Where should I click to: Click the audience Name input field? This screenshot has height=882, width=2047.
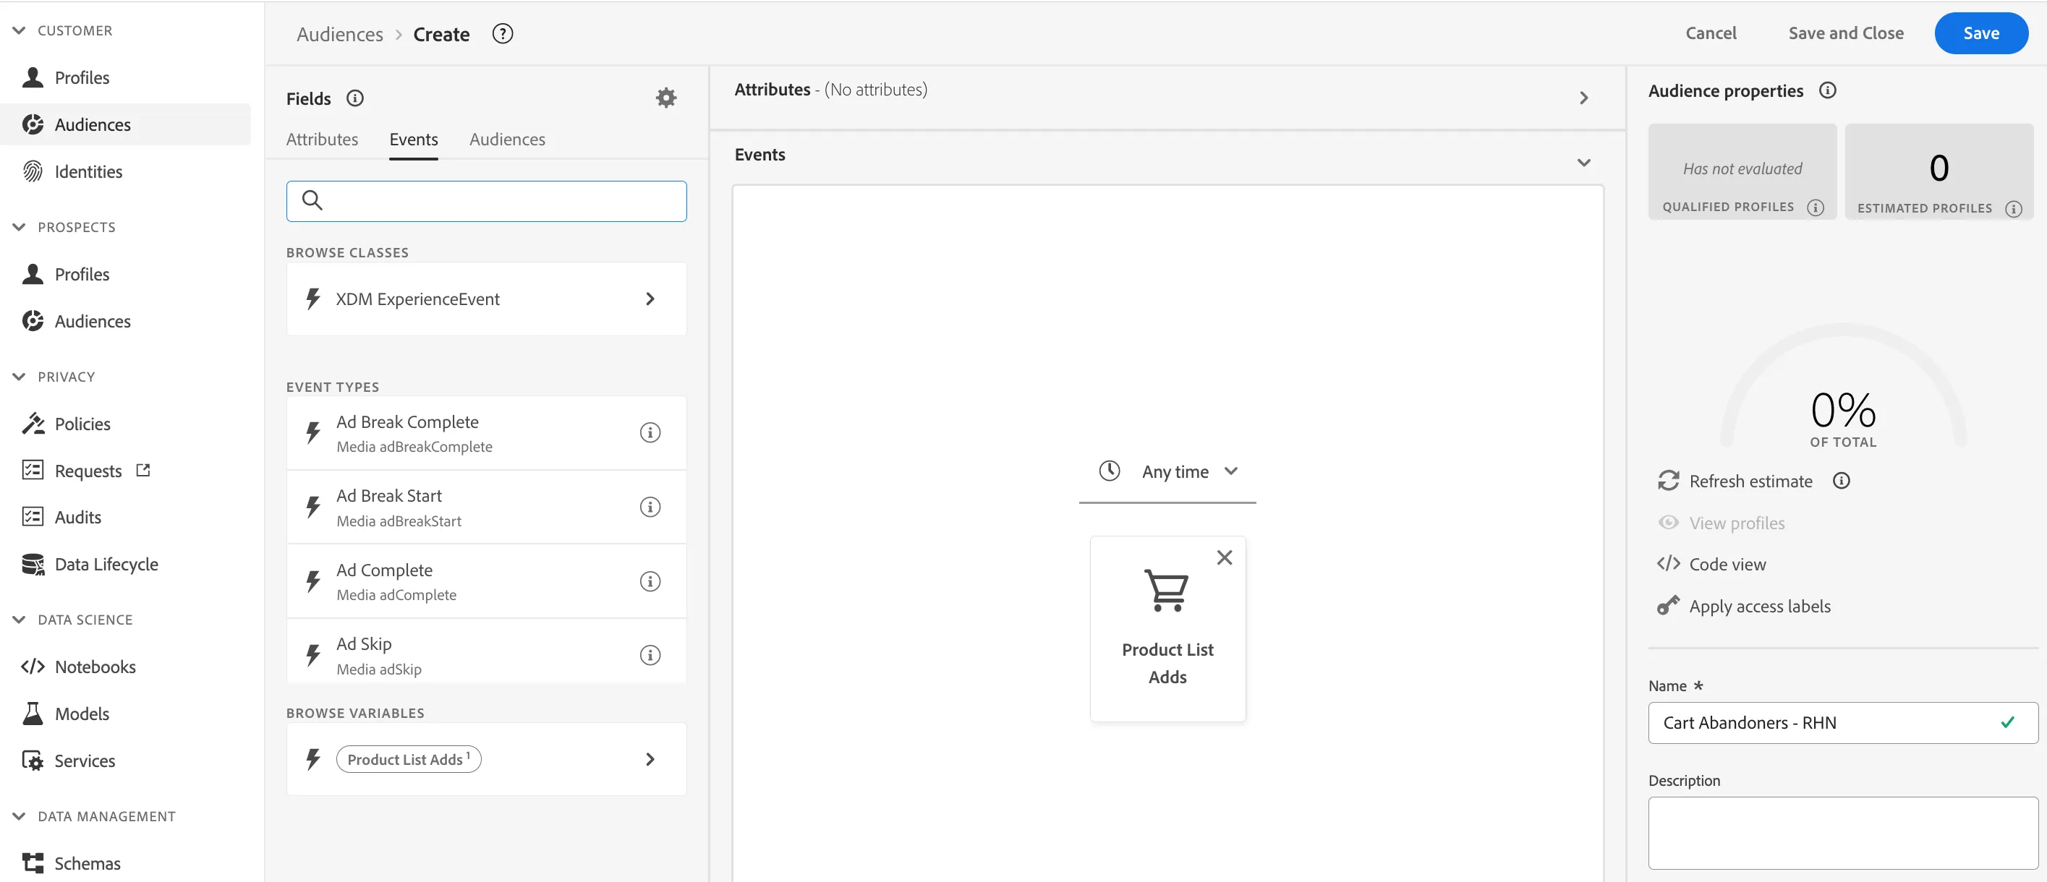point(1843,723)
